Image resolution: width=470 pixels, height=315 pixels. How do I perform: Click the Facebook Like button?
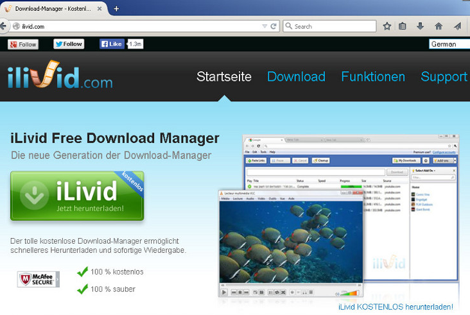112,44
